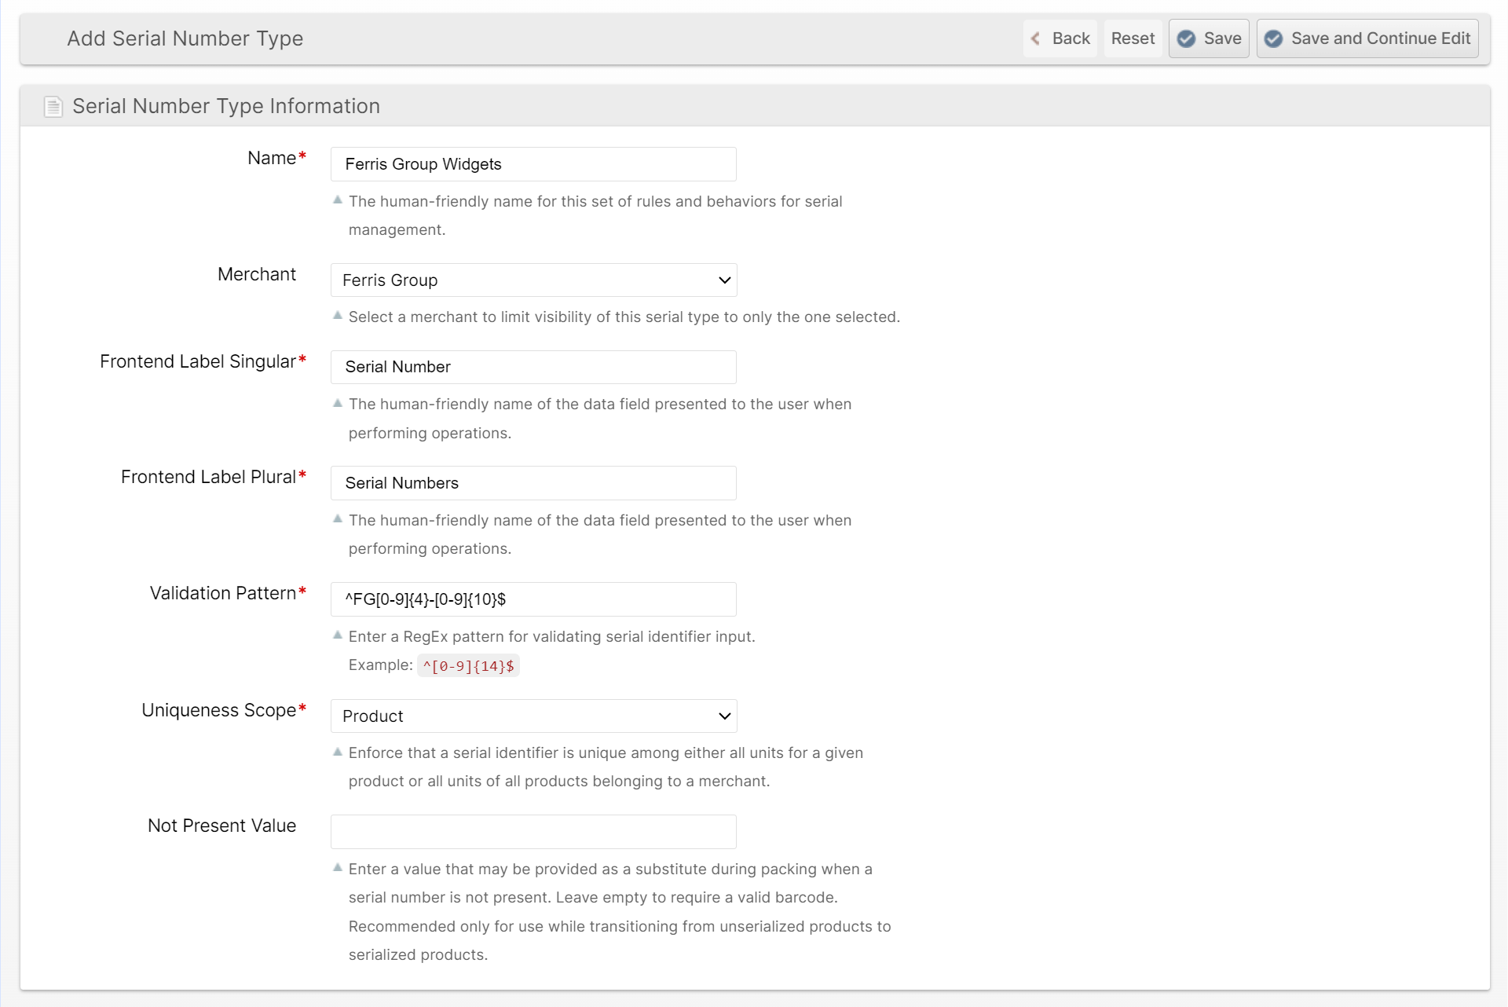
Task: Click the hint triangle under the Validation Pattern field
Action: point(338,635)
